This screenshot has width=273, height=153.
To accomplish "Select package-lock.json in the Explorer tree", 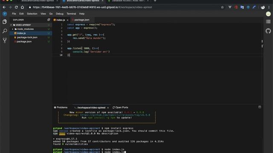I will 31,37.
